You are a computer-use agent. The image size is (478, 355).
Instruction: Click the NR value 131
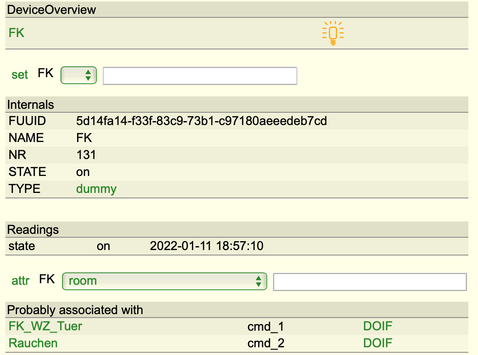[86, 155]
